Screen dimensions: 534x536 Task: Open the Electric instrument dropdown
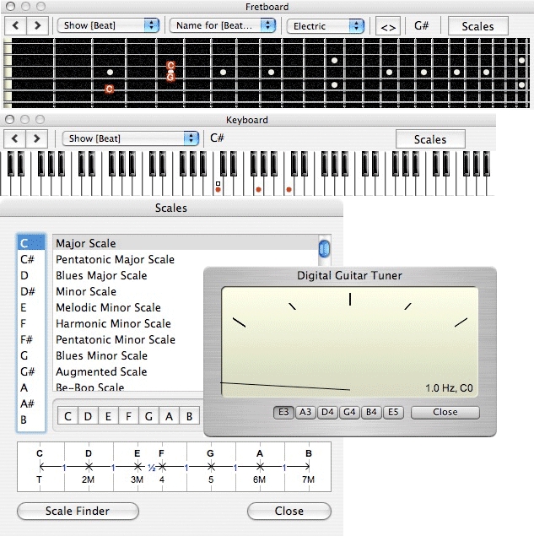(x=326, y=26)
